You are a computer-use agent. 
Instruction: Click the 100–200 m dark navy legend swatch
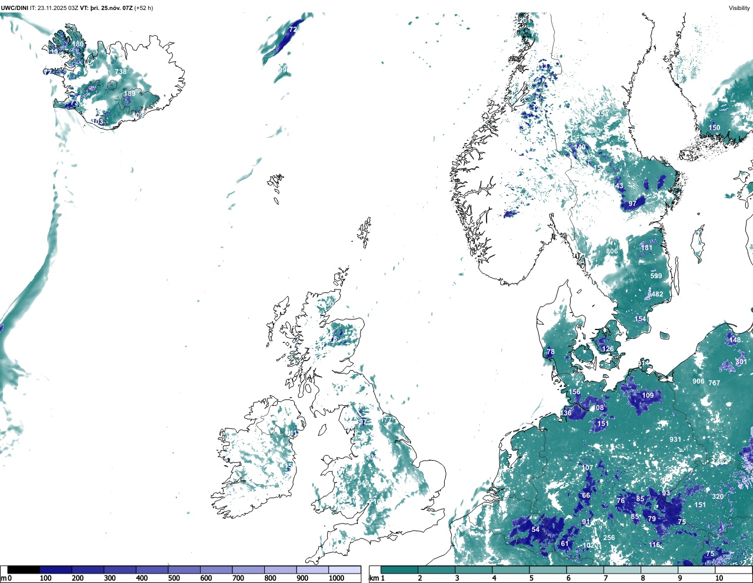click(56, 569)
